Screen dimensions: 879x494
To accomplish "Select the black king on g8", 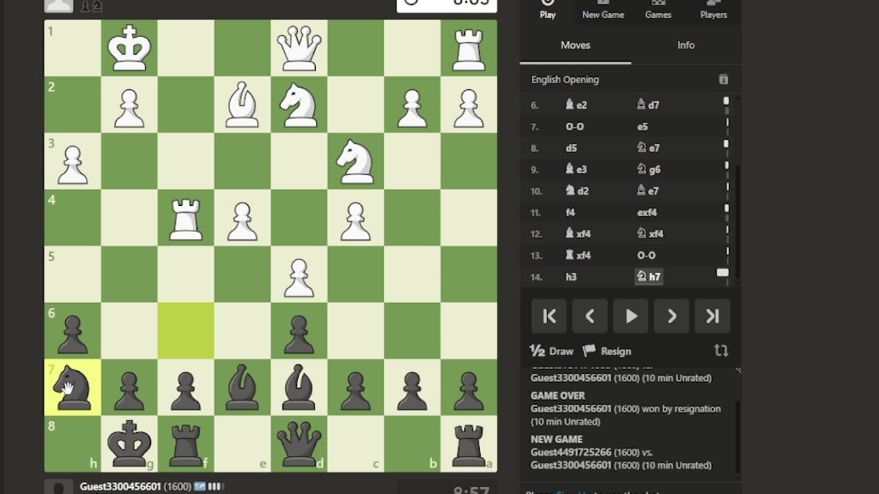I will (x=129, y=444).
